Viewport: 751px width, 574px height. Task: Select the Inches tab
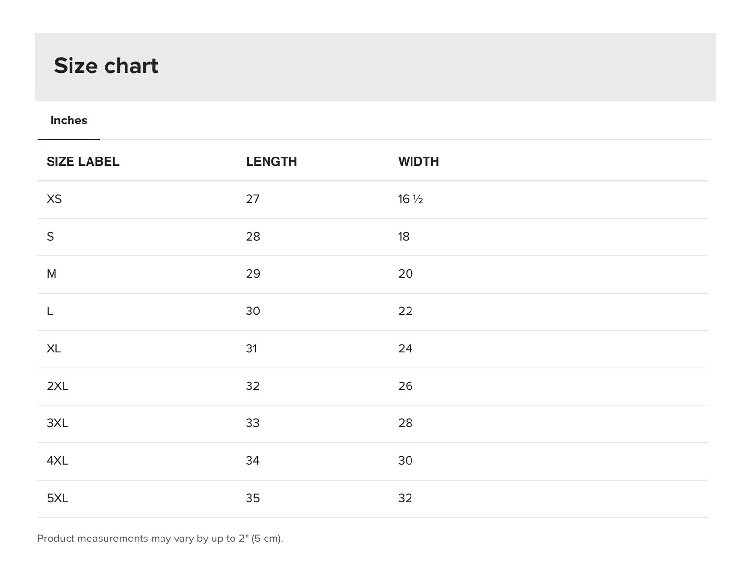pos(69,121)
